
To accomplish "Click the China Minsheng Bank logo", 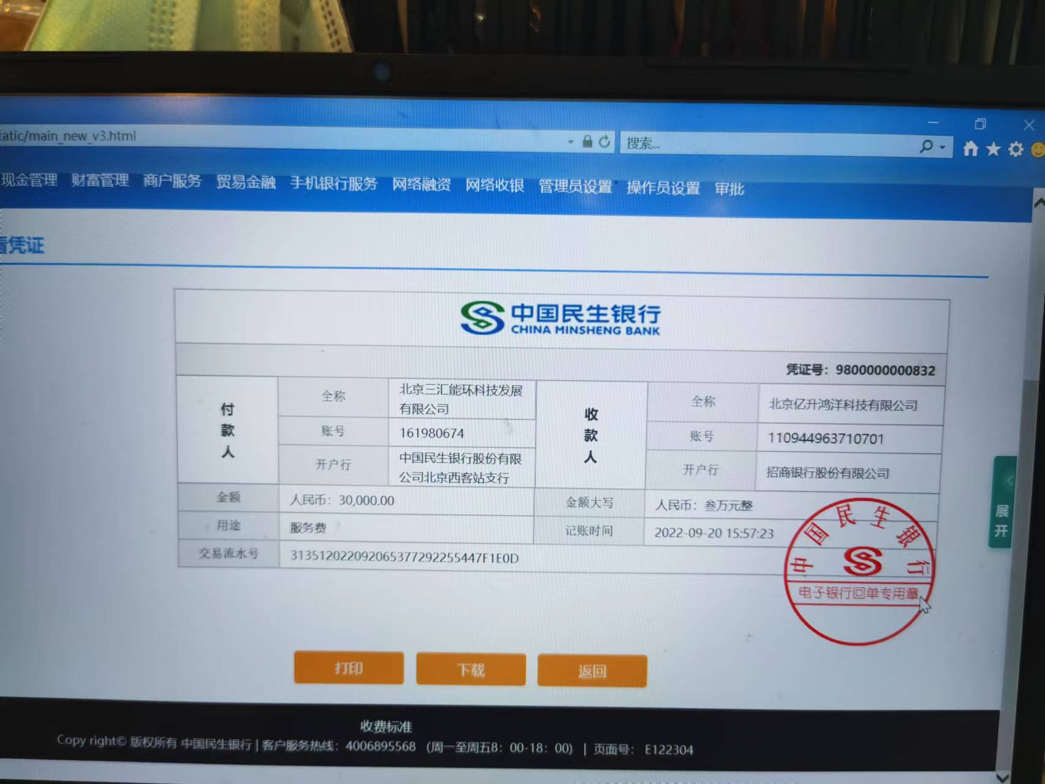I will (x=560, y=318).
